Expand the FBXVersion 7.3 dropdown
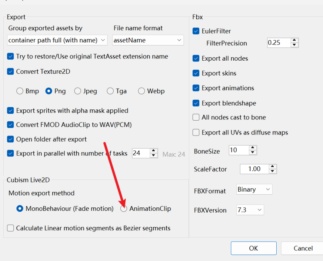 250,210
